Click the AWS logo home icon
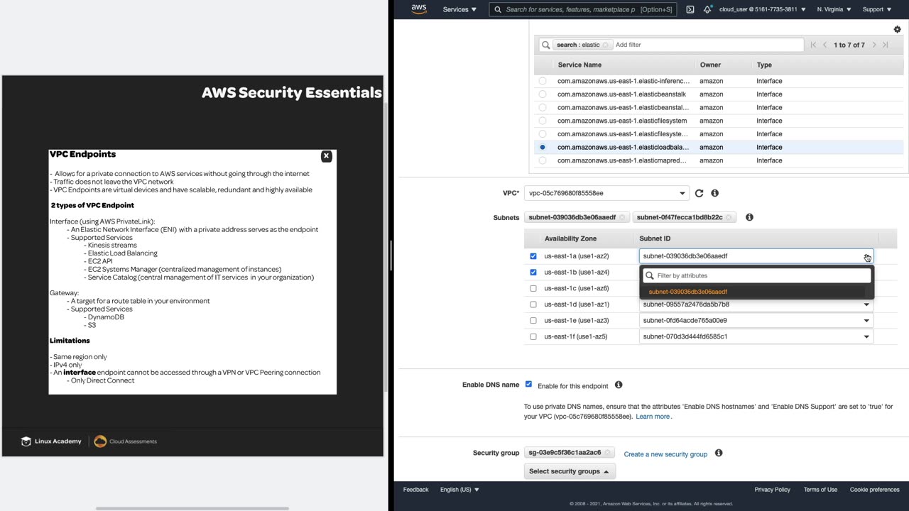 418,9
